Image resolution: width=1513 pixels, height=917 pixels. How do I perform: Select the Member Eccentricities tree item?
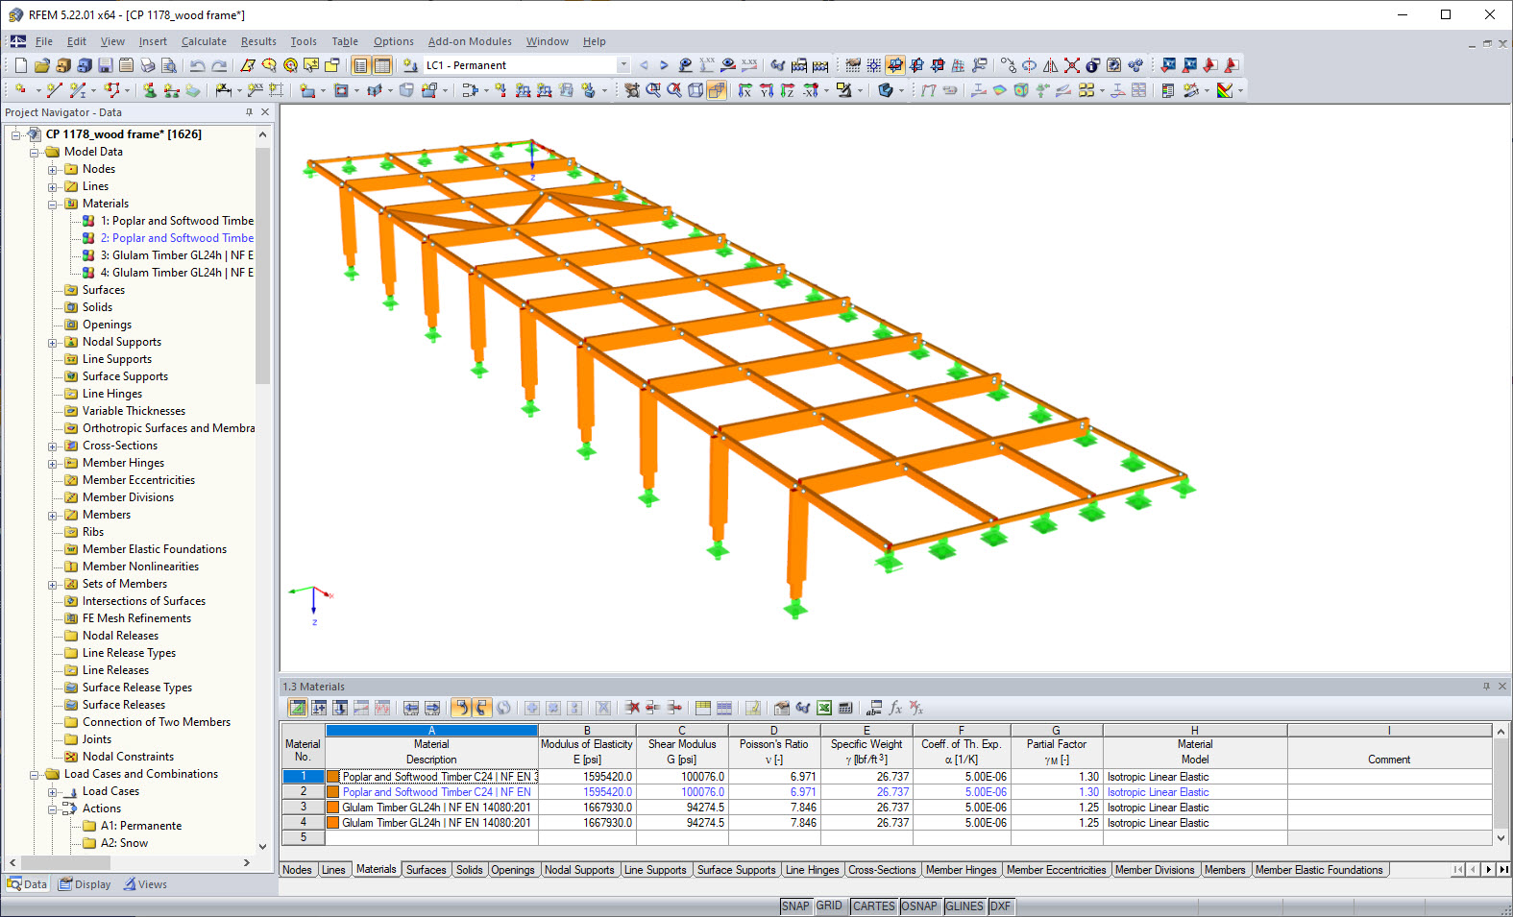click(138, 480)
